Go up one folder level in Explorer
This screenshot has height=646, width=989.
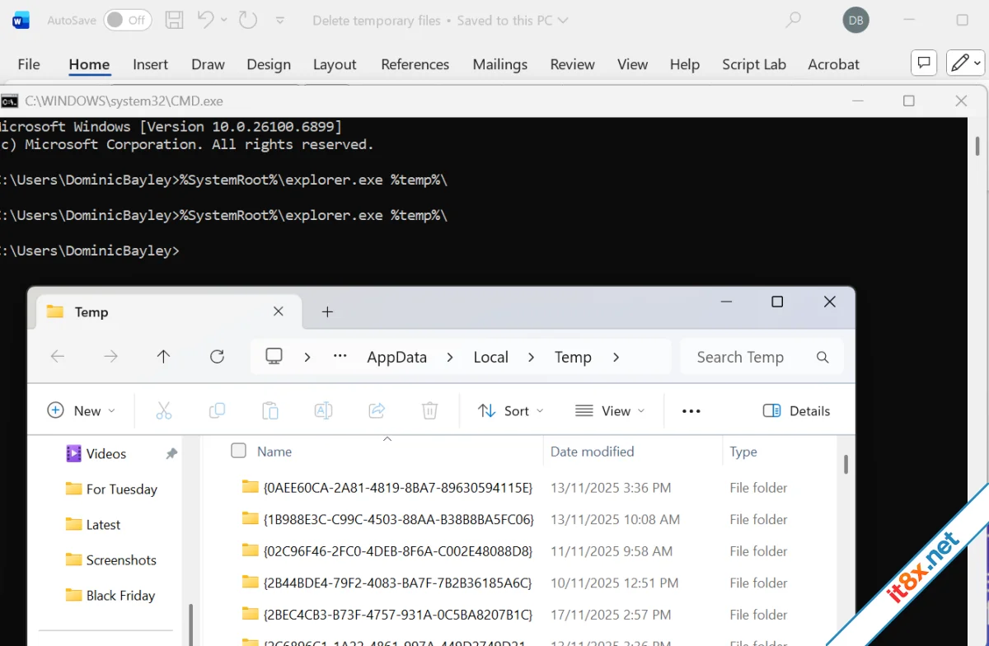[163, 357]
